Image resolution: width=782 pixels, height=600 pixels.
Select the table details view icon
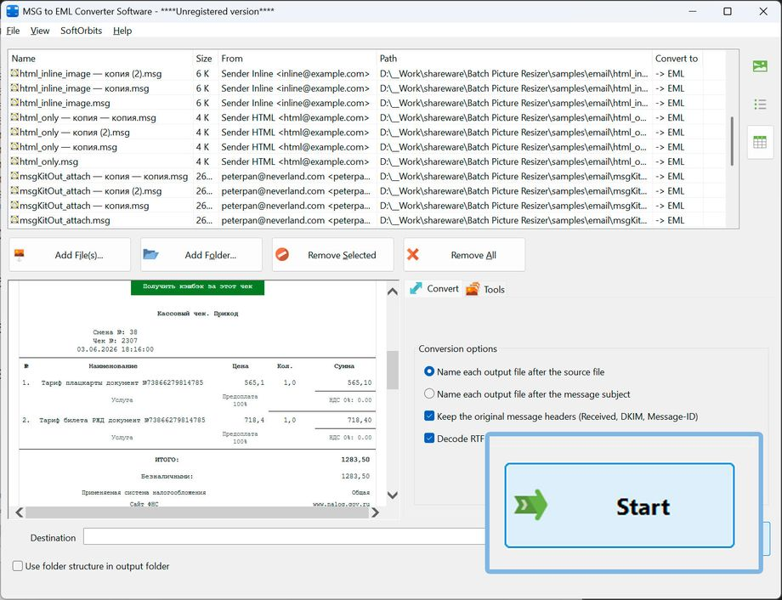760,142
